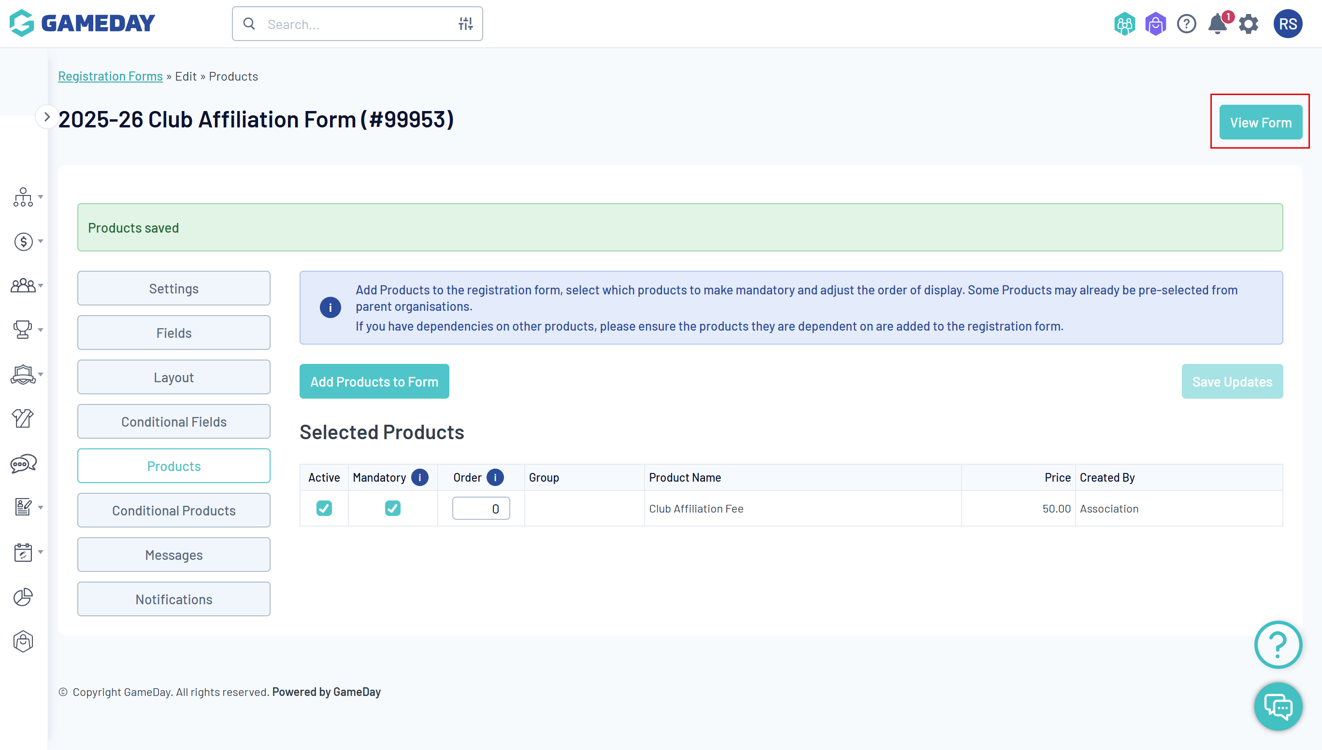Click Add Products to Form button
The width and height of the screenshot is (1322, 750).
tap(374, 382)
